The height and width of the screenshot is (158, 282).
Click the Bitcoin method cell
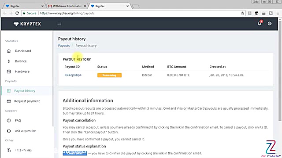click(147, 75)
